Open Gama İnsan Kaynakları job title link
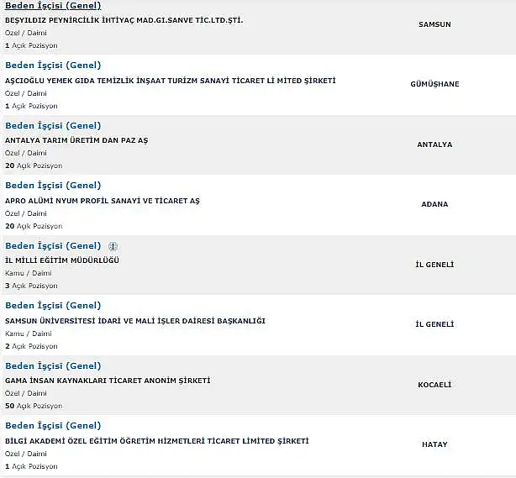 (53, 365)
